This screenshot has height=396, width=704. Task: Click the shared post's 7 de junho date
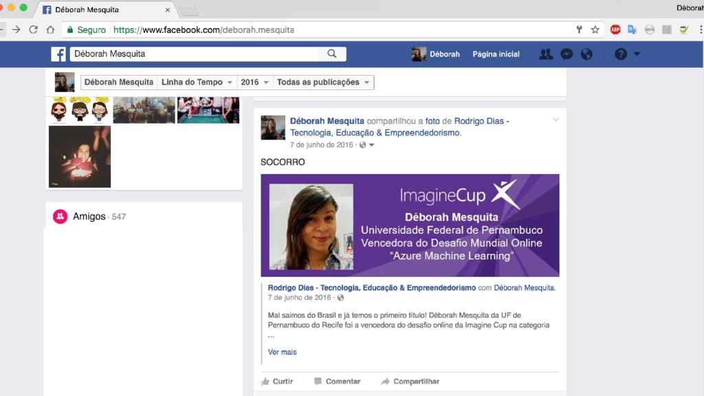click(300, 298)
